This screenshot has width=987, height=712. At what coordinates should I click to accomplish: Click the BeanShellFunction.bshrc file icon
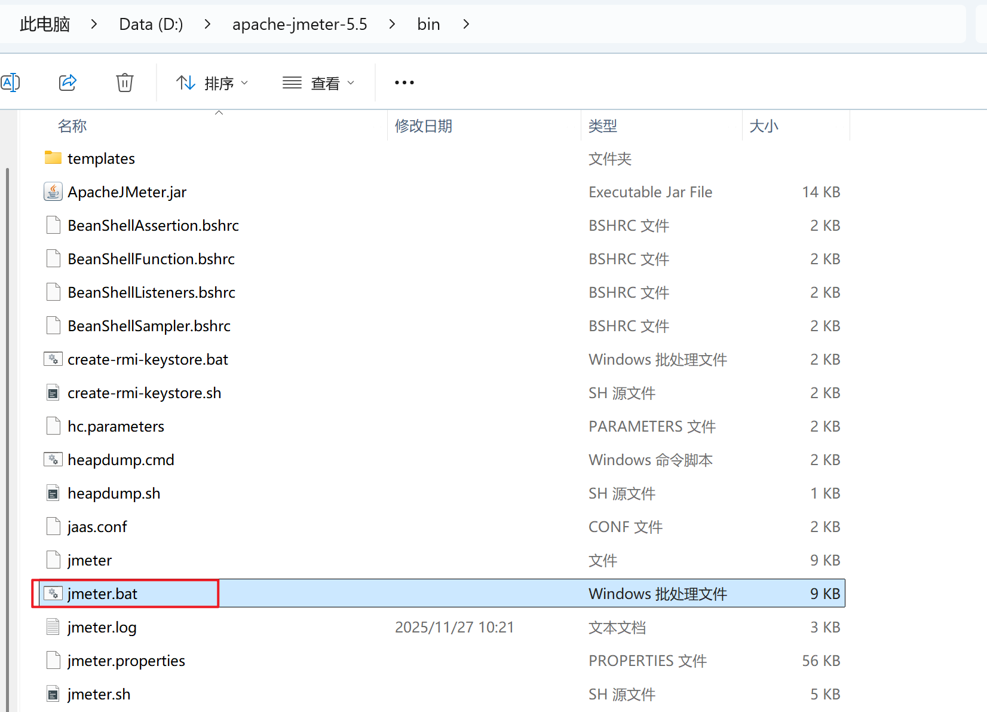(53, 258)
